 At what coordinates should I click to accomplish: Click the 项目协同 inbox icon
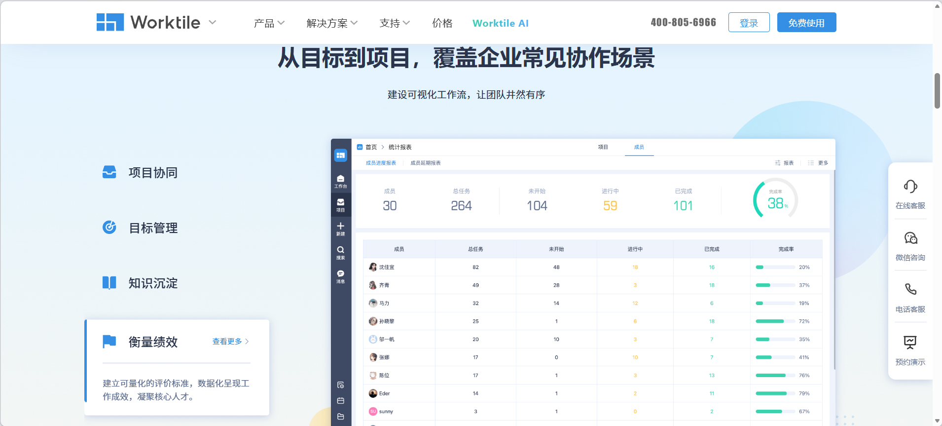[x=109, y=172]
